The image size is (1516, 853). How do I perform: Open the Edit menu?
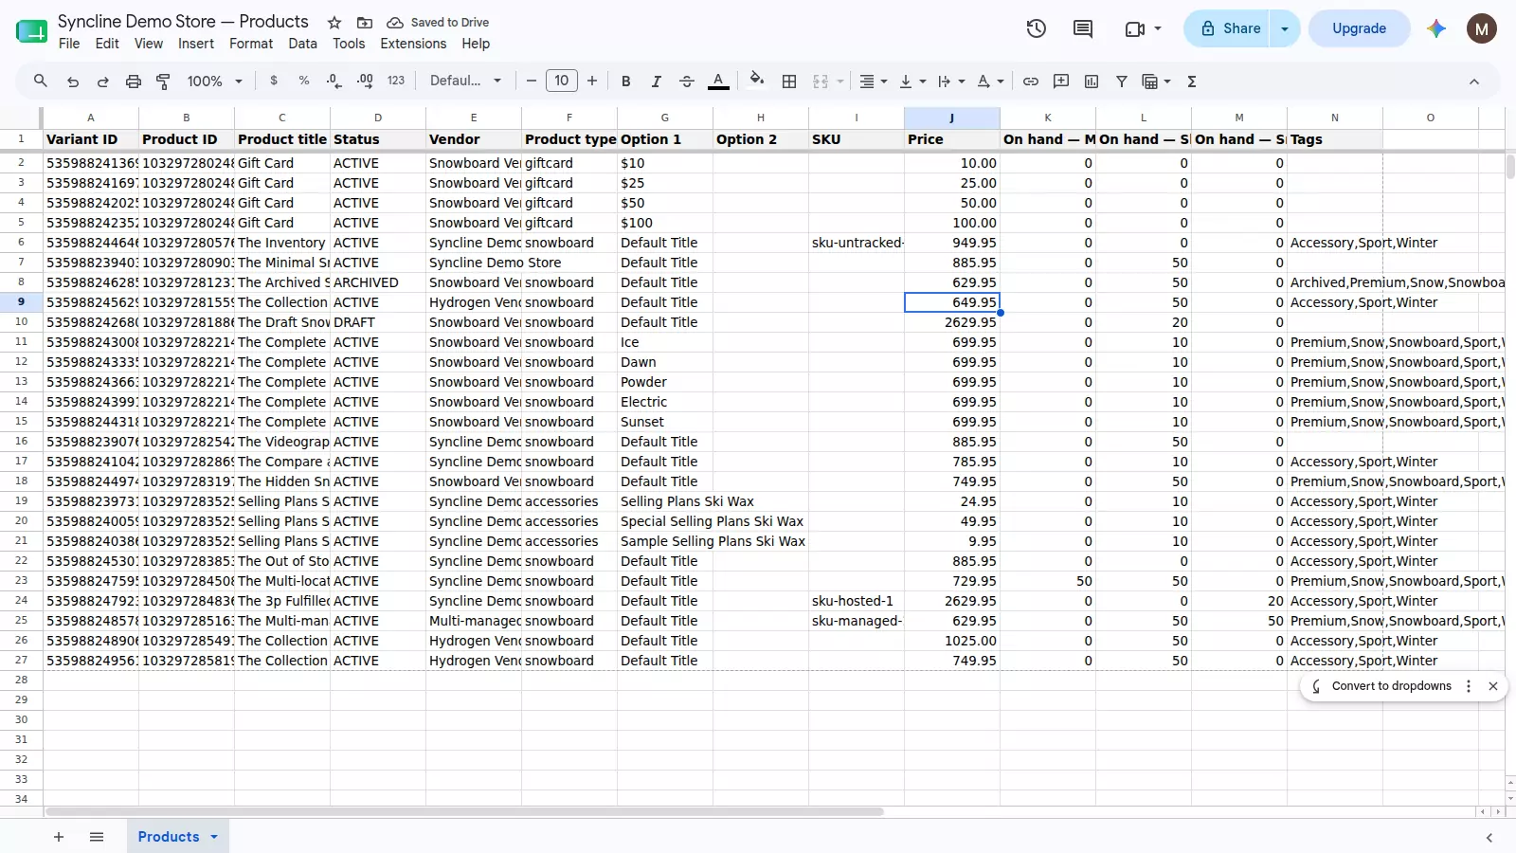pos(107,44)
